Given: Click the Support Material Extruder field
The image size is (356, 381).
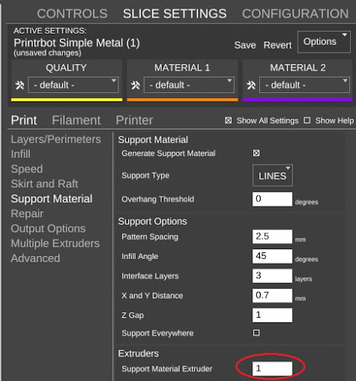Looking at the screenshot, I should pos(272,368).
